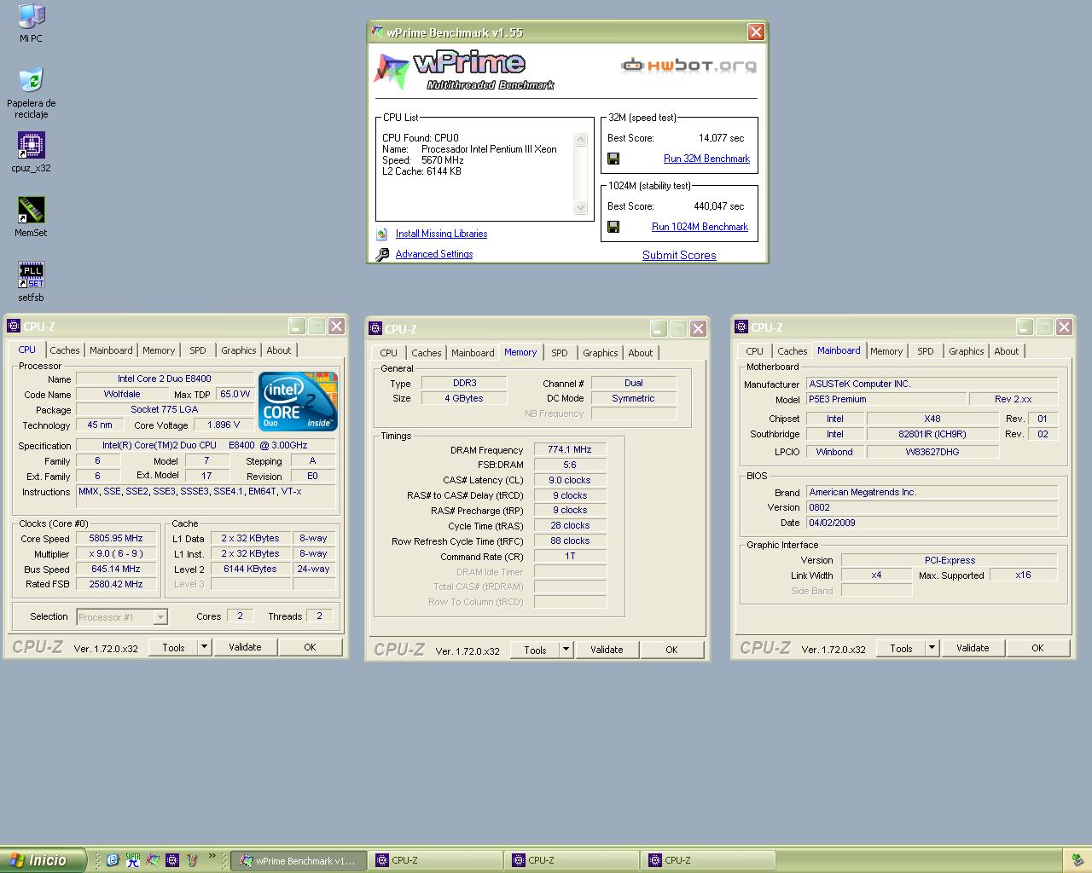Open wPrime from quick launch icon

(x=152, y=860)
